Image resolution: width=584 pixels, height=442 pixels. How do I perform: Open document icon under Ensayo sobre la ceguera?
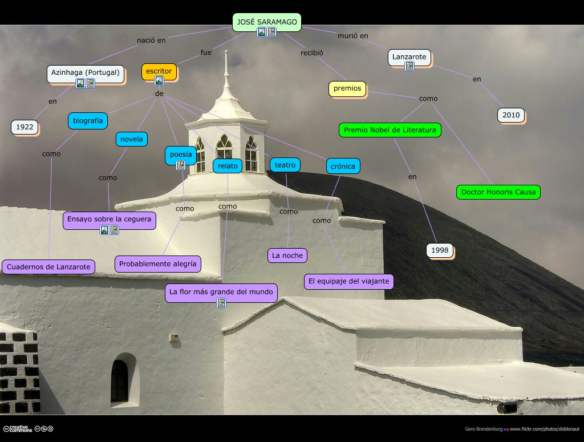click(x=114, y=230)
